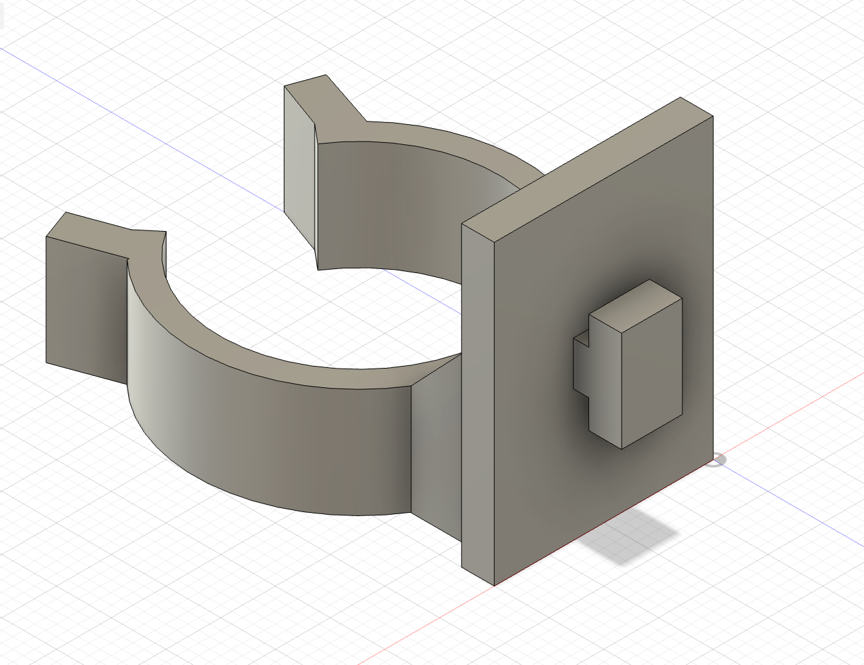
Task: Select the top edge face of the square plate
Action: [588, 168]
